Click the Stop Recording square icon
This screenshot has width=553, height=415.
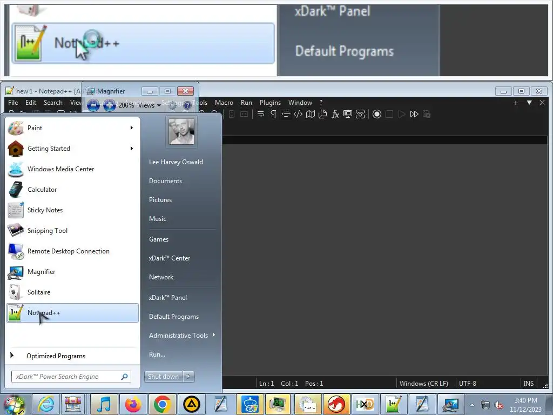[389, 114]
